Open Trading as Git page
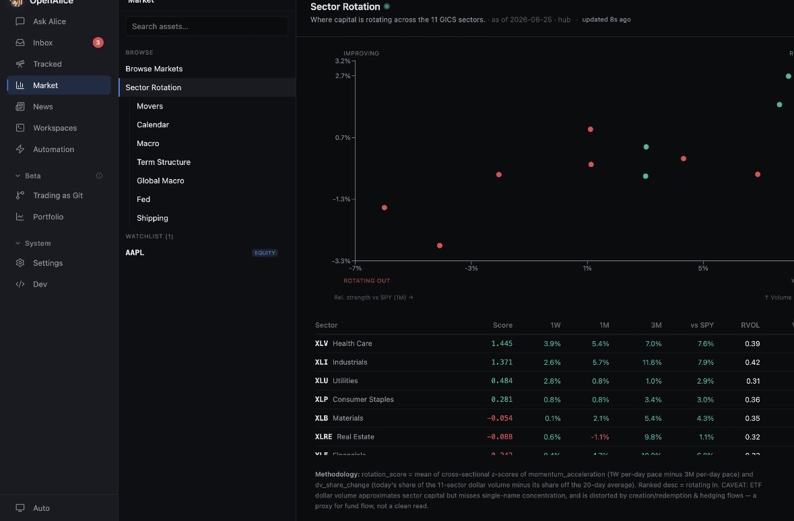794x521 pixels. 59,195
